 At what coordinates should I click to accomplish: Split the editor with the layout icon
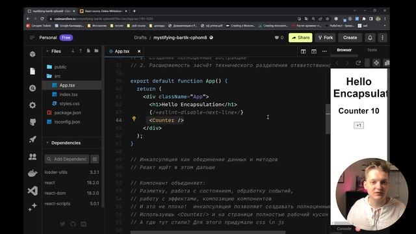coord(304,51)
